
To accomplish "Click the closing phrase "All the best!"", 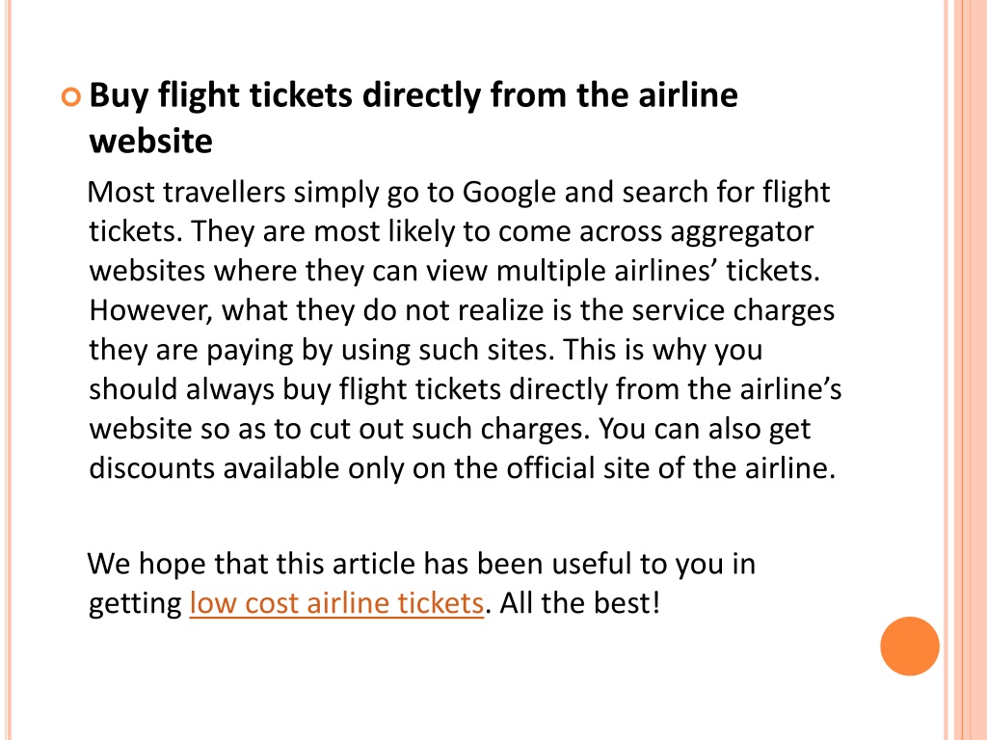I will 579,603.
